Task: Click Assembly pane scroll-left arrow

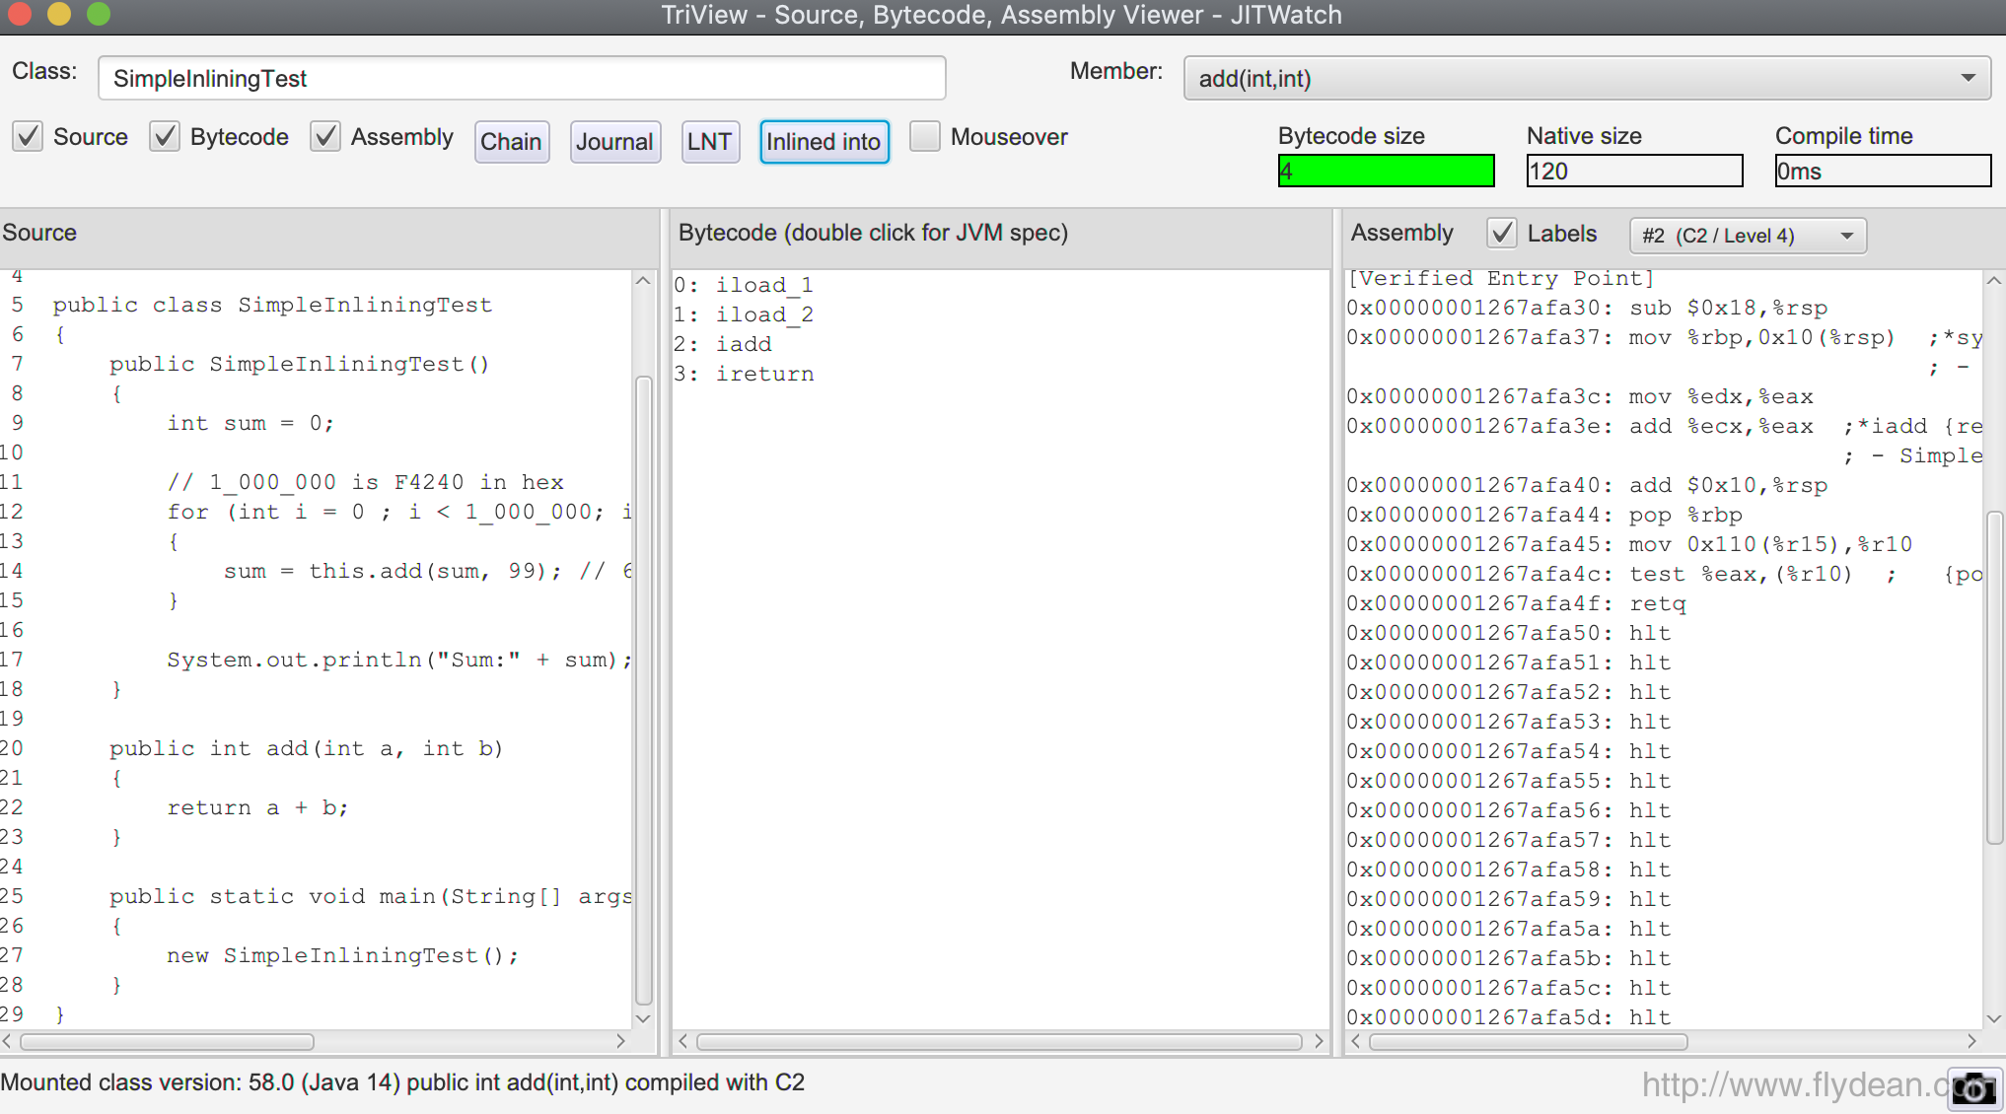Action: pos(1356,1041)
